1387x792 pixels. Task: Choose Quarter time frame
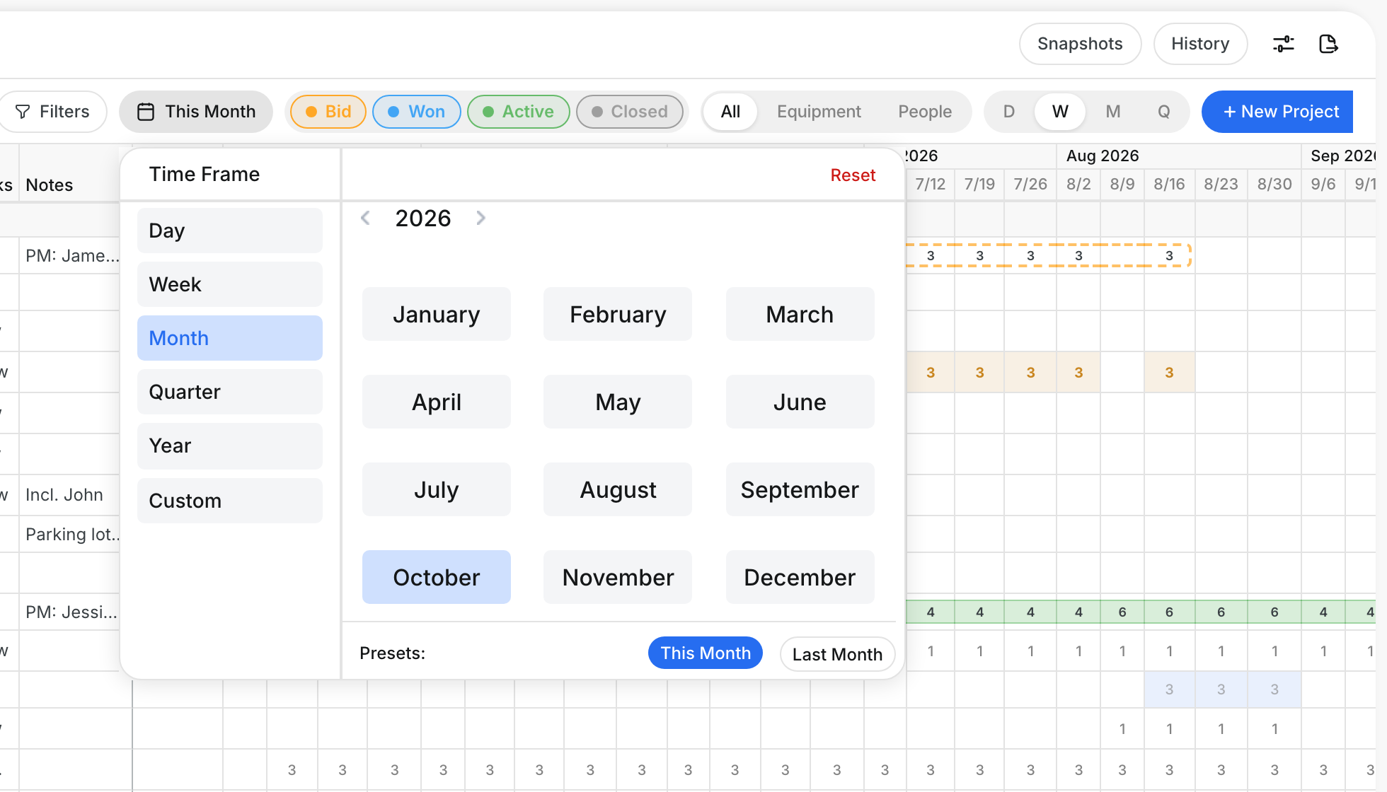point(230,392)
